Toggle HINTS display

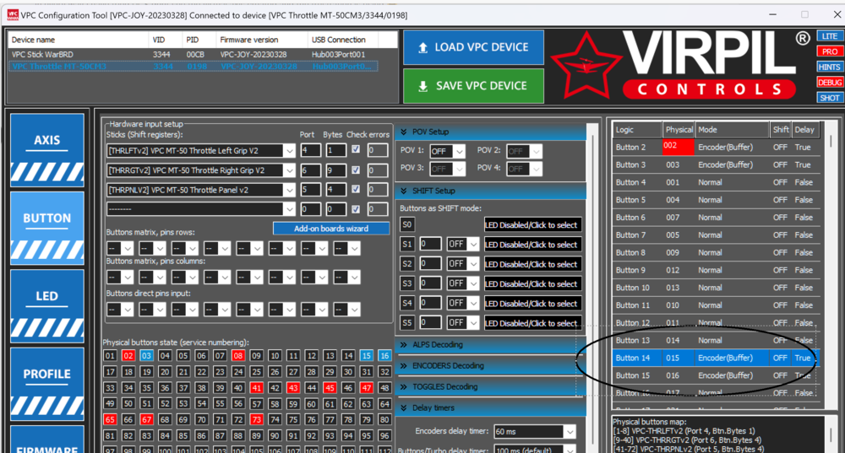point(830,67)
